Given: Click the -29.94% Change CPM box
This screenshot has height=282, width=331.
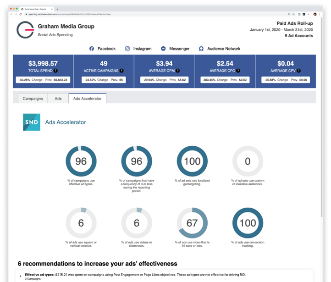Looking at the screenshot, I should [164, 80].
